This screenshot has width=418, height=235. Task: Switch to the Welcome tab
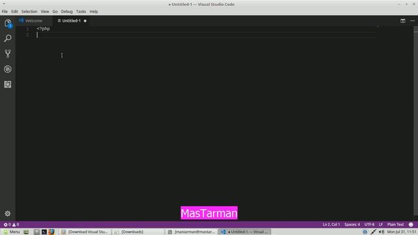pos(33,21)
